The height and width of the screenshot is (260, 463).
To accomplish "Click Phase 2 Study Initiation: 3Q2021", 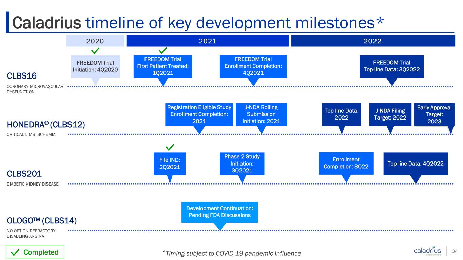I will pyautogui.click(x=242, y=164).
